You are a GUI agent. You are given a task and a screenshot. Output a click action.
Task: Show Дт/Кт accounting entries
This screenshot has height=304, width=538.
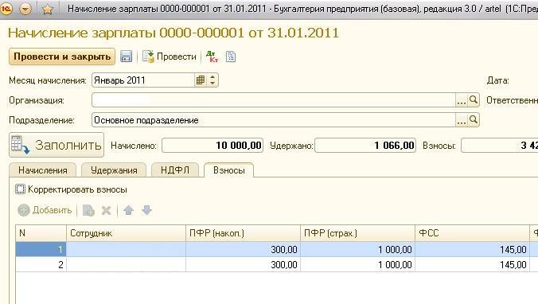(212, 57)
